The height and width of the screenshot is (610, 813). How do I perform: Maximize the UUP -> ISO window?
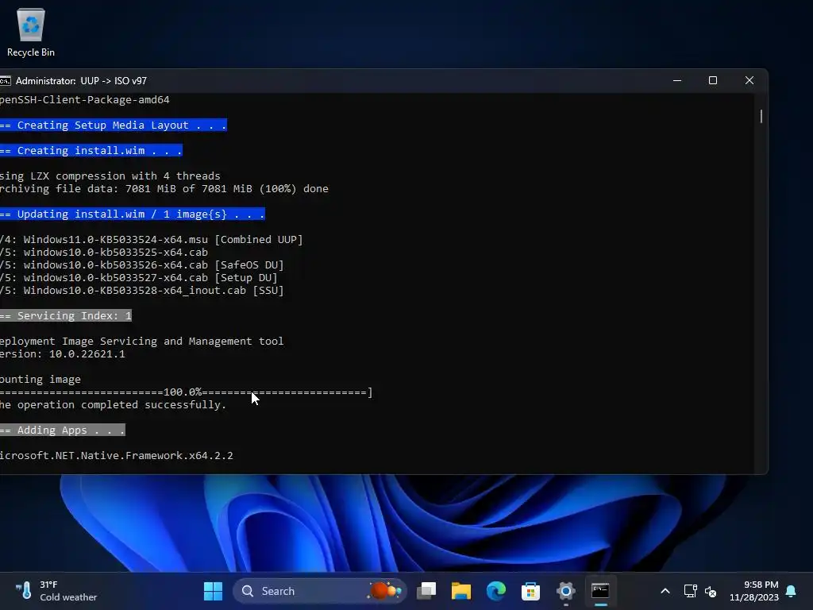point(713,80)
